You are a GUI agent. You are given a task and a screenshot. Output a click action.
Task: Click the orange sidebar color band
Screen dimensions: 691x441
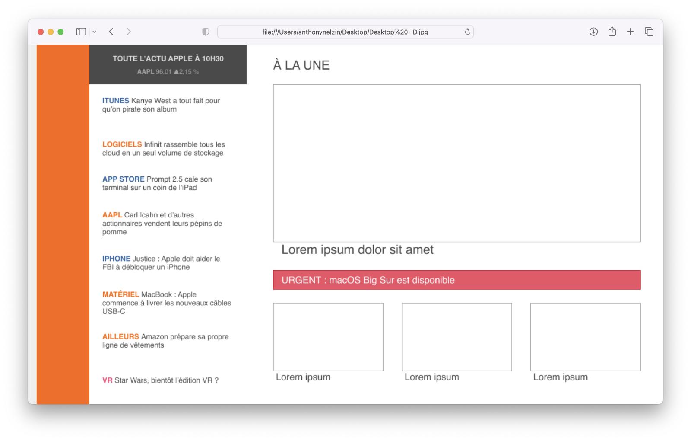coord(63,224)
